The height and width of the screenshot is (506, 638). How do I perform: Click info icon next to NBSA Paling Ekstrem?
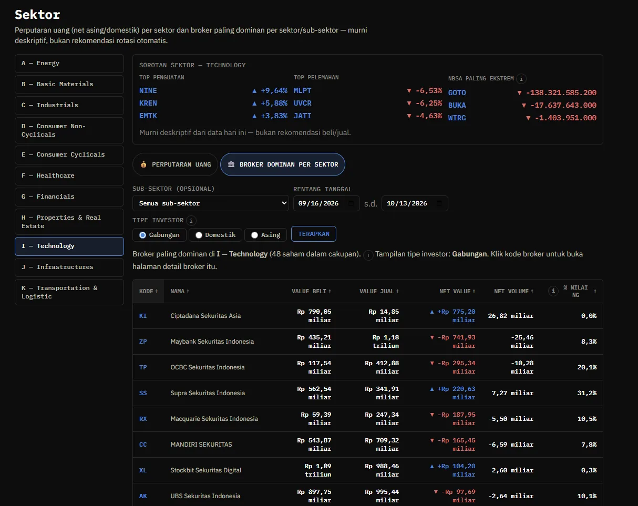coord(521,79)
